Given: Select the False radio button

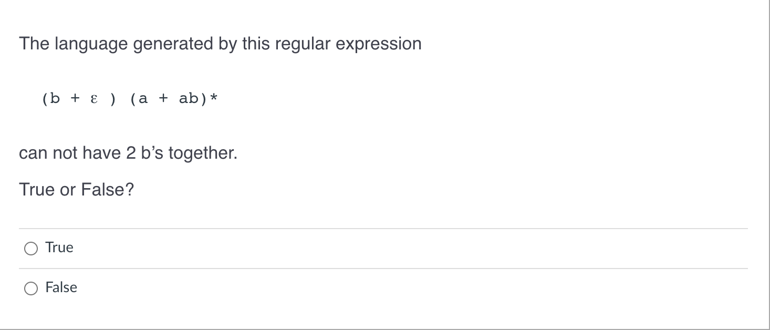Looking at the screenshot, I should pyautogui.click(x=31, y=287).
